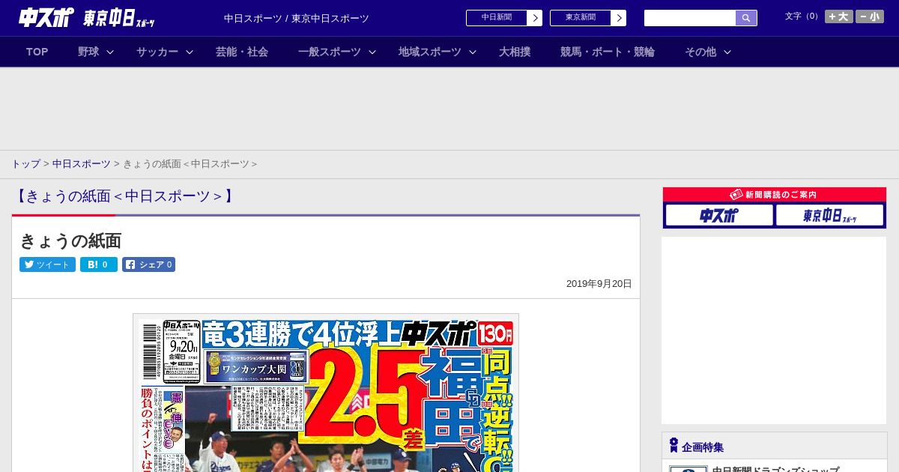Click the Facebook シェア button

[148, 264]
